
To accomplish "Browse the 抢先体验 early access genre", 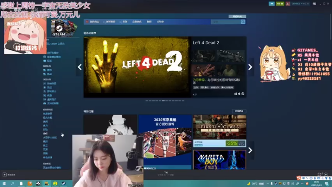I will (48, 118).
